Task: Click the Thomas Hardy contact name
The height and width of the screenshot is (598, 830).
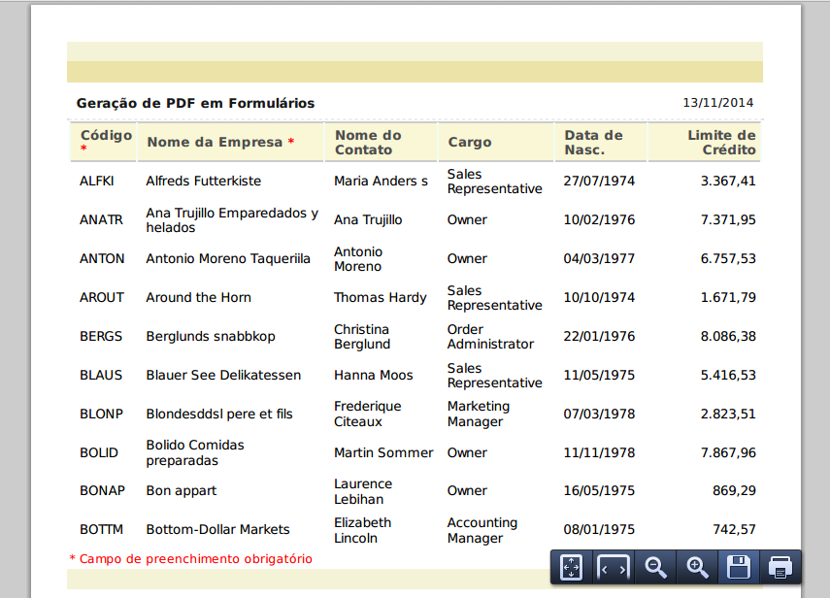Action: 381,298
